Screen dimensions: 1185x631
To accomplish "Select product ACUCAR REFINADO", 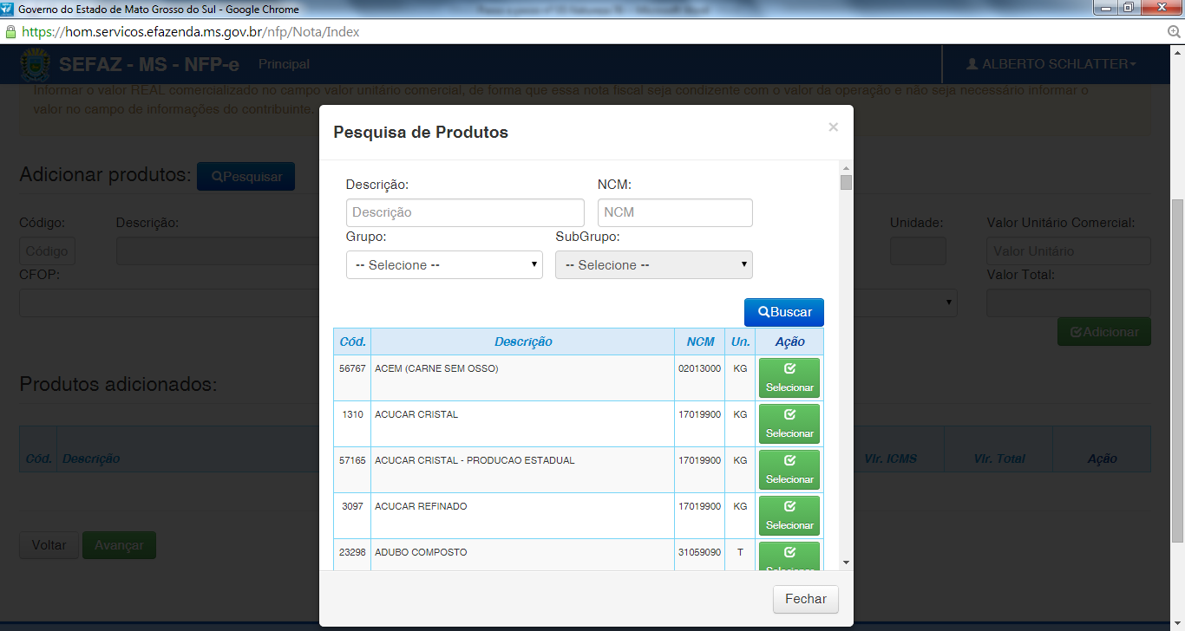I will [x=789, y=516].
